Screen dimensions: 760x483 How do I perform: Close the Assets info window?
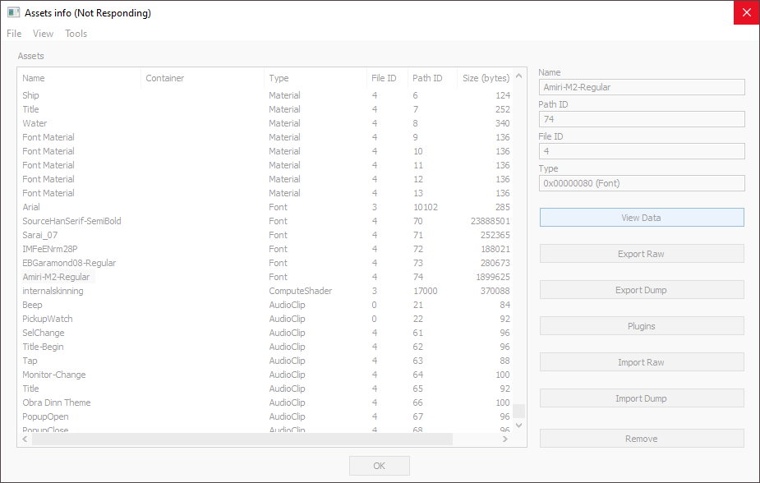[745, 13]
